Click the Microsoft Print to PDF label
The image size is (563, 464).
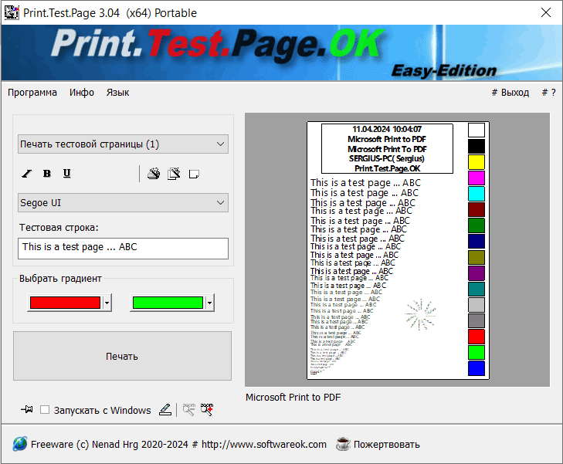pyautogui.click(x=293, y=398)
